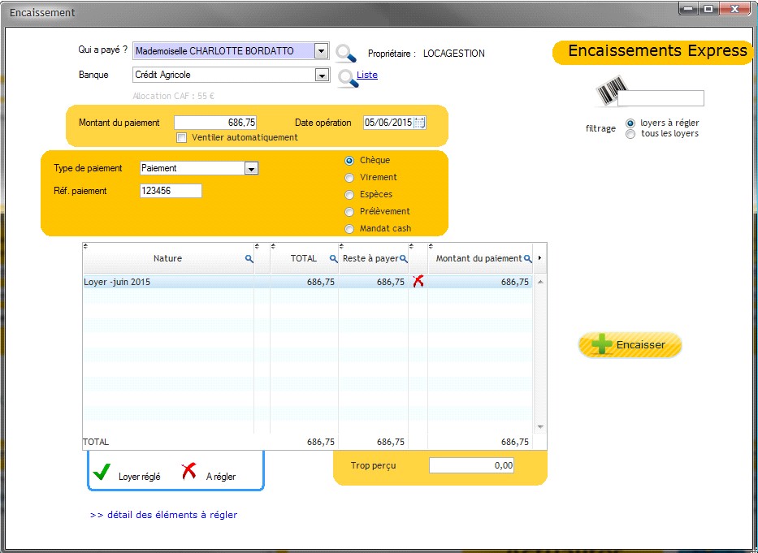Select the Loyer -juin 2015 row
The image size is (758, 553).
pos(307,282)
